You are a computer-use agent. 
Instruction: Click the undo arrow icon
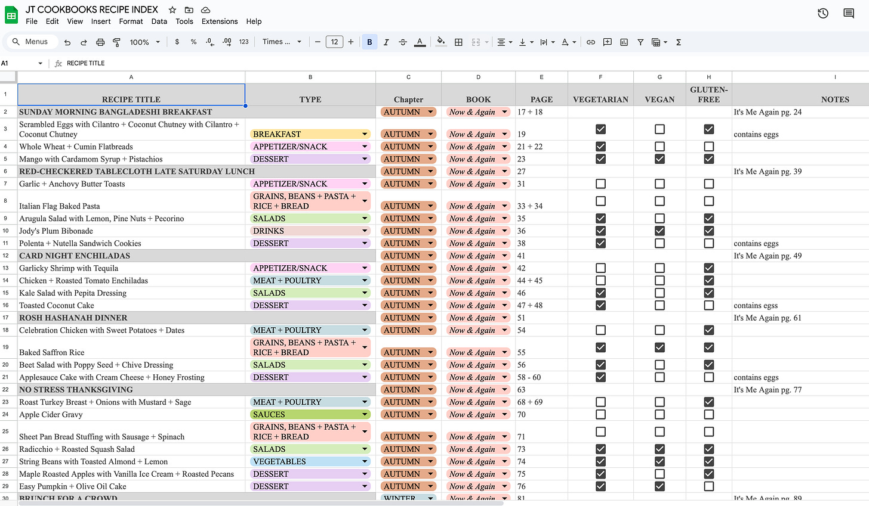(x=67, y=42)
